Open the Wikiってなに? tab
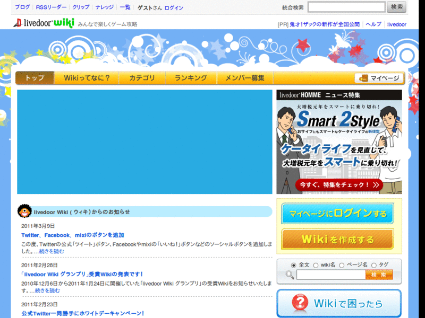 point(87,78)
